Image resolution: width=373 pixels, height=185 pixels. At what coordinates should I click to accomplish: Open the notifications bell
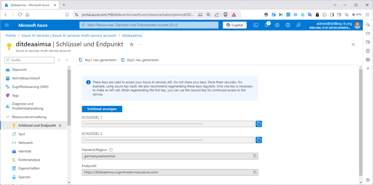[x=266, y=25]
